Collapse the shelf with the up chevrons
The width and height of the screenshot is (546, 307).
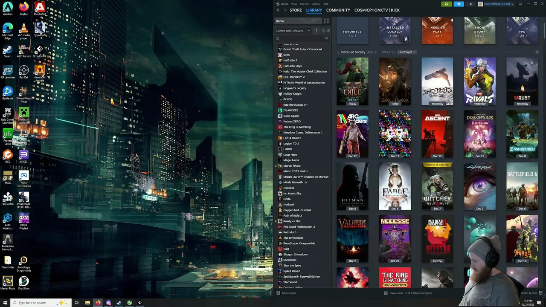(x=537, y=52)
